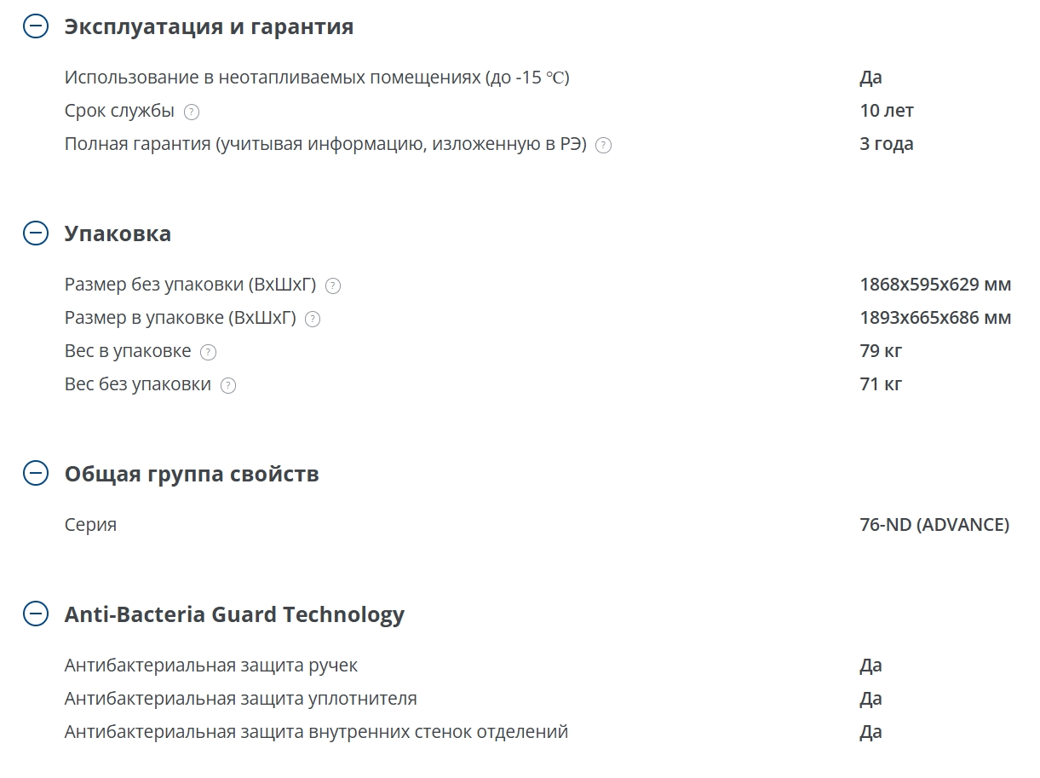Click Антибактериальная защита ручек row label
Image resolution: width=1040 pixels, height=778 pixels.
211,665
